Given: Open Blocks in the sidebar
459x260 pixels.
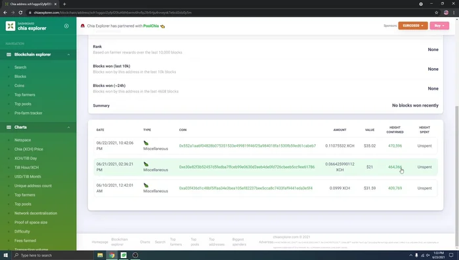Looking at the screenshot, I should pos(20,77).
